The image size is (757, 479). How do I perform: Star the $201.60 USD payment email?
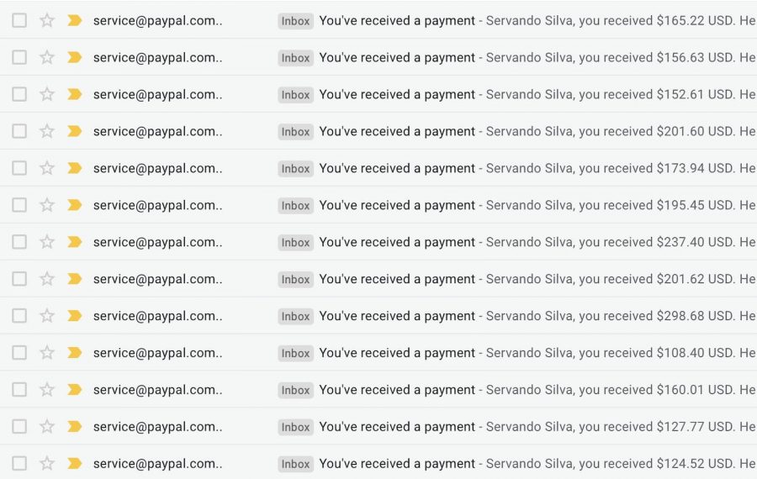(x=47, y=131)
